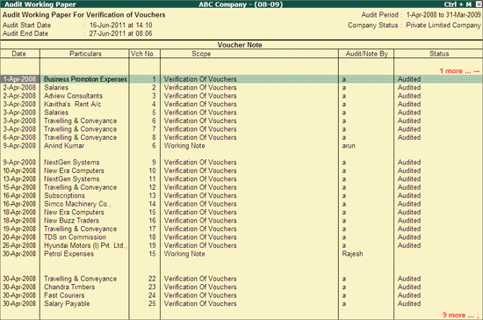This screenshot has width=483, height=320.
Task: Click the Scope column header
Action: (x=201, y=54)
